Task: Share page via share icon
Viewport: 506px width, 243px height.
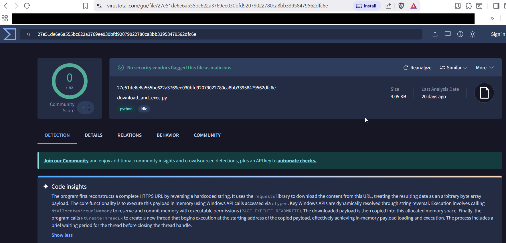Action: tap(388, 6)
